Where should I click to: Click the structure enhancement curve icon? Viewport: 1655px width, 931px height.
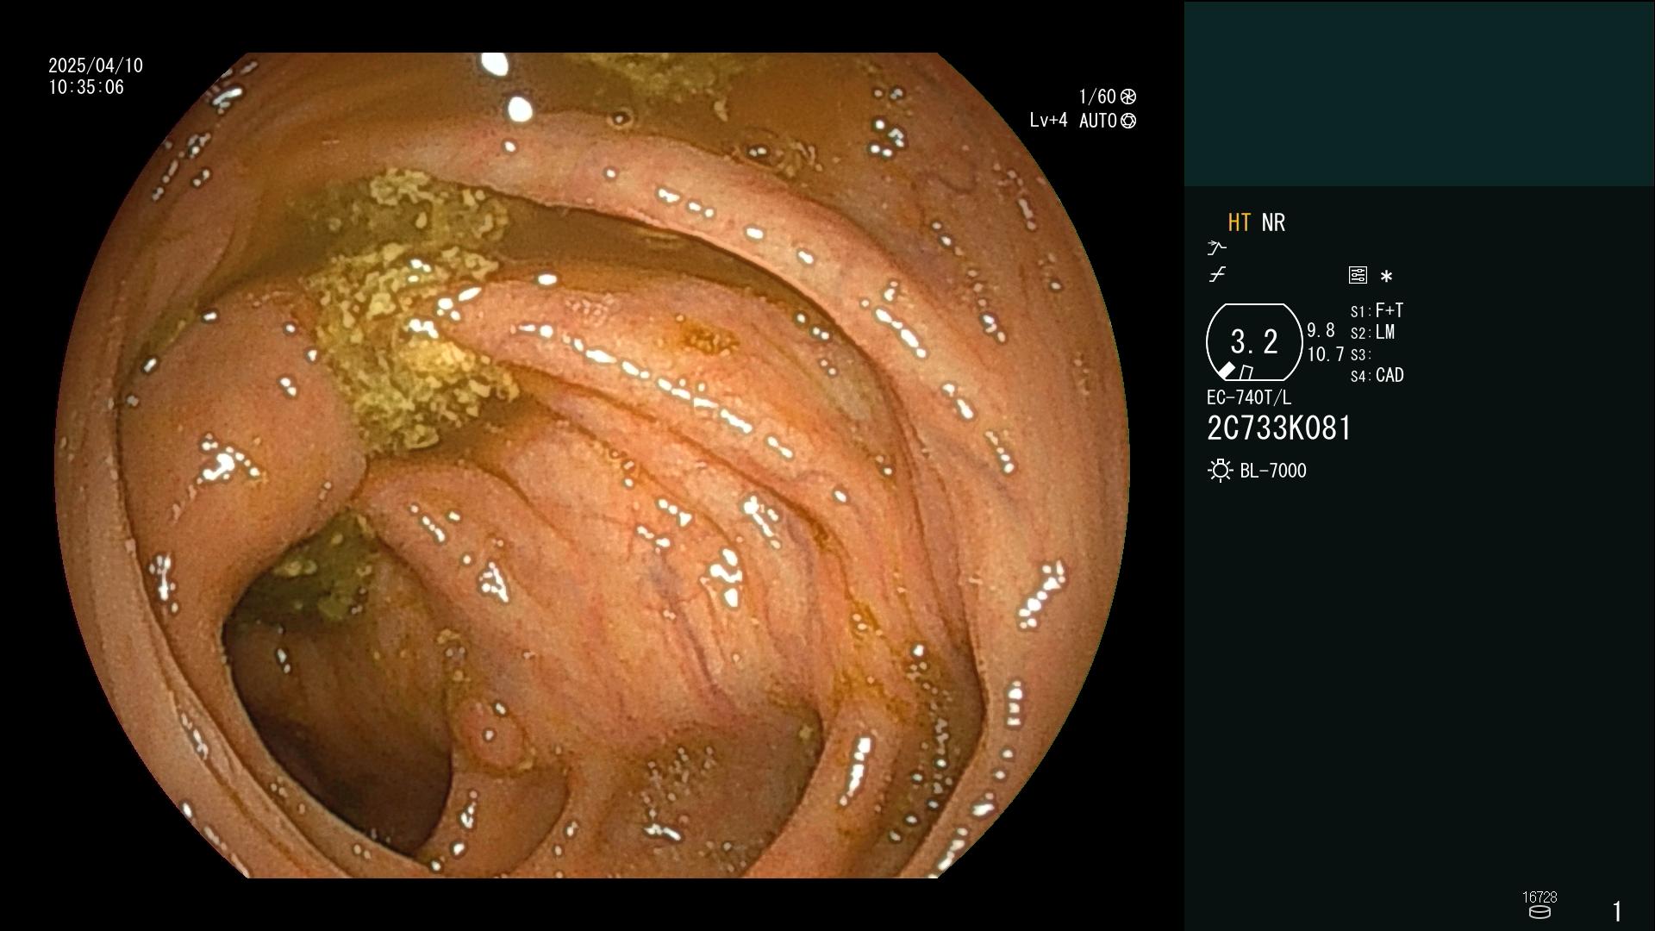[x=1216, y=248]
